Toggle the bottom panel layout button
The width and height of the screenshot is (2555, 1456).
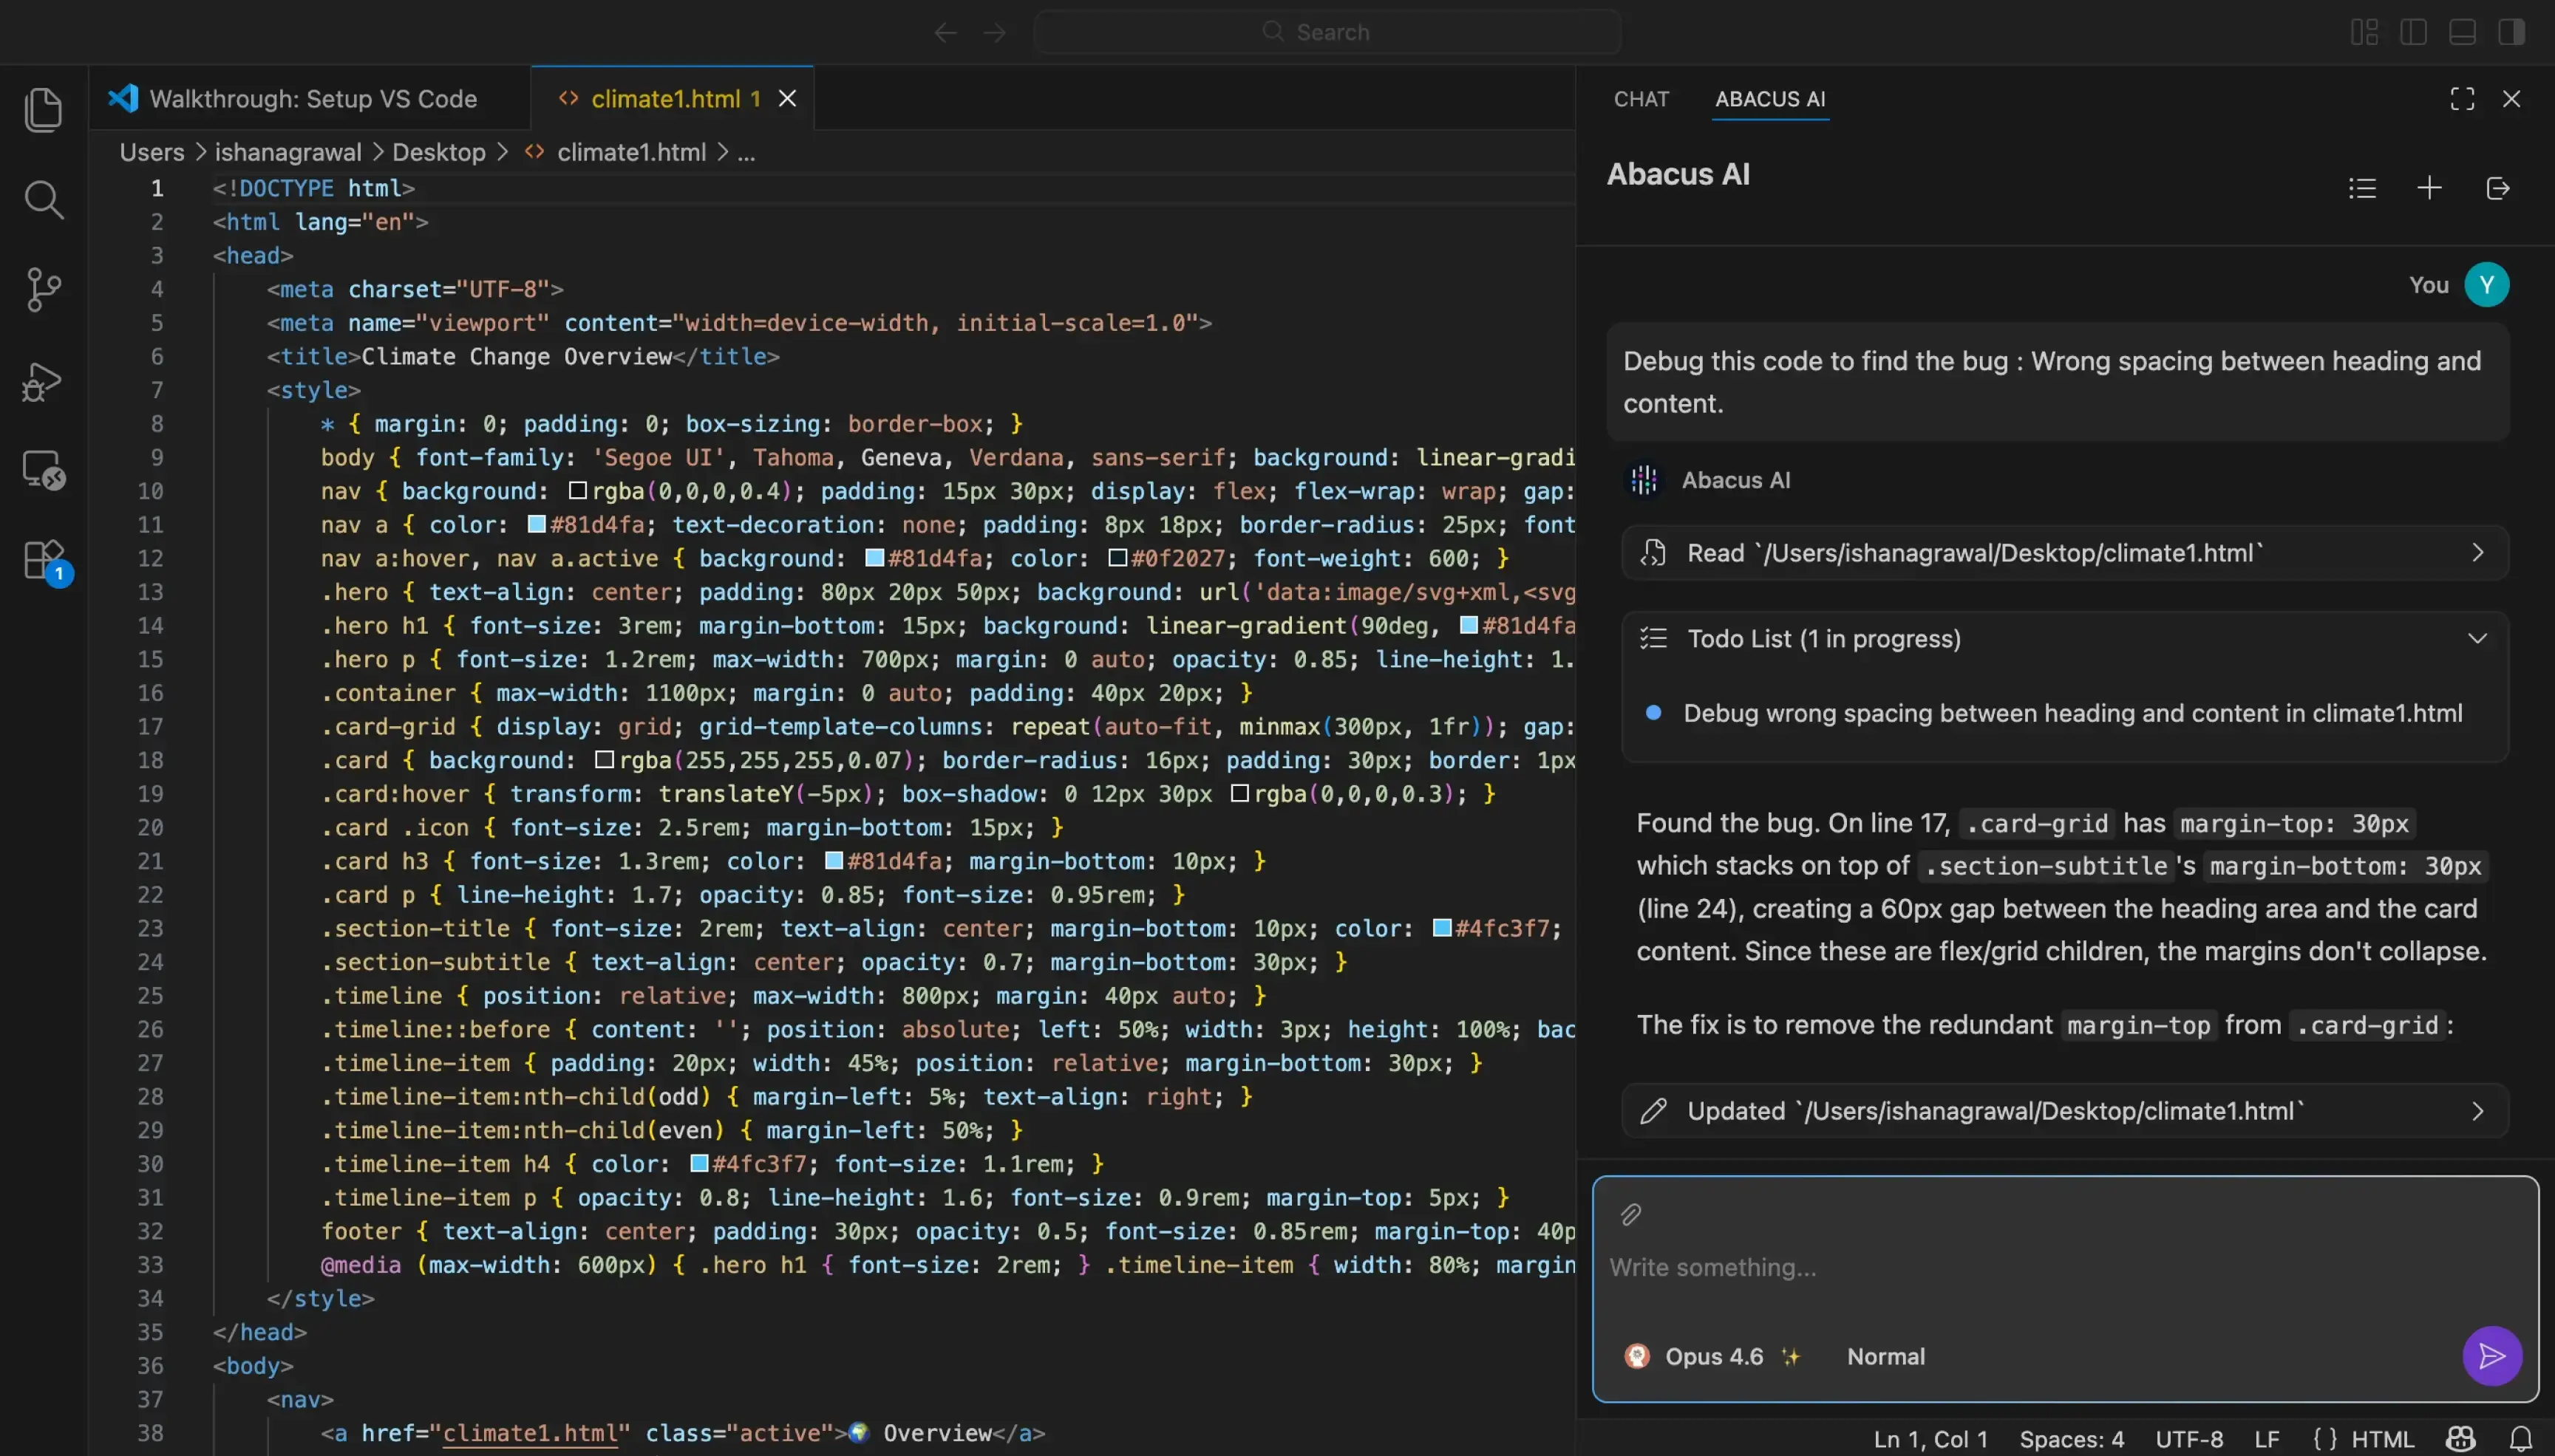click(2462, 32)
